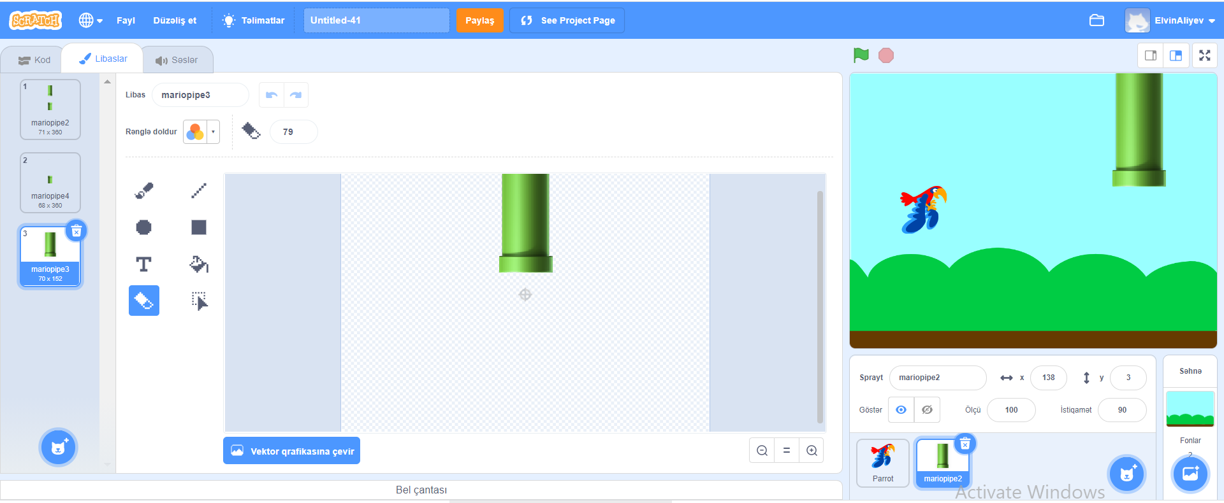The image size is (1224, 503).
Task: Click Choose a Costume cat button
Action: 59,447
